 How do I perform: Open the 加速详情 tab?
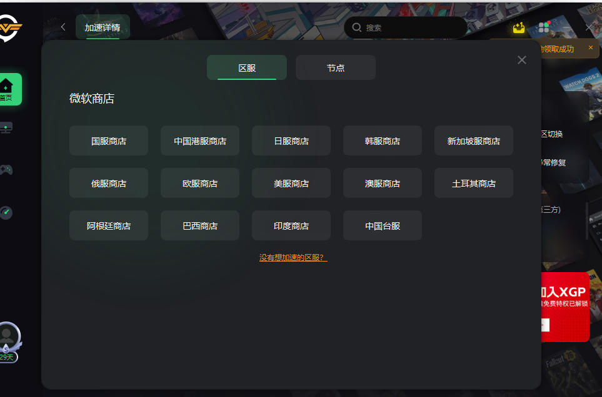[x=103, y=27]
